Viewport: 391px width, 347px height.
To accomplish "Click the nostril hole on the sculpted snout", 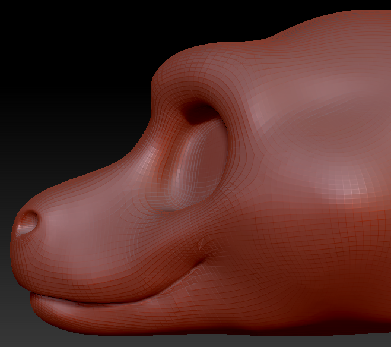I will 27,222.
